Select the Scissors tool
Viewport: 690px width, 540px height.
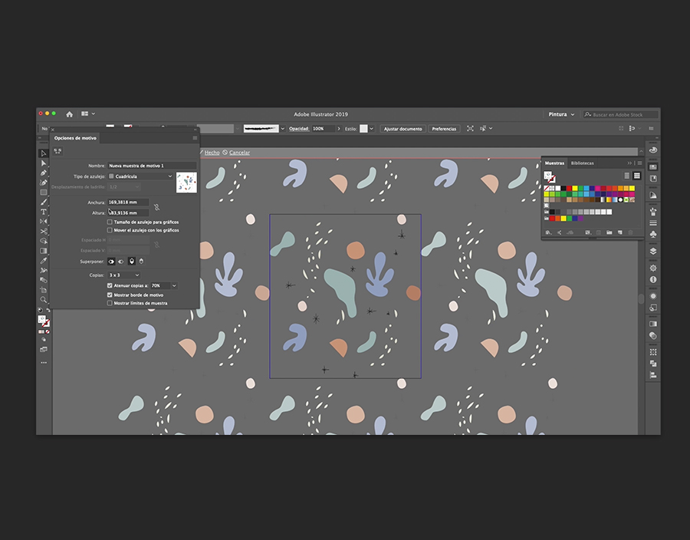coord(43,231)
